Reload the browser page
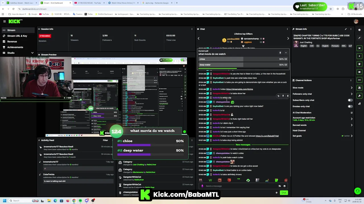The width and height of the screenshot is (364, 204). pyautogui.click(x=13, y=9)
